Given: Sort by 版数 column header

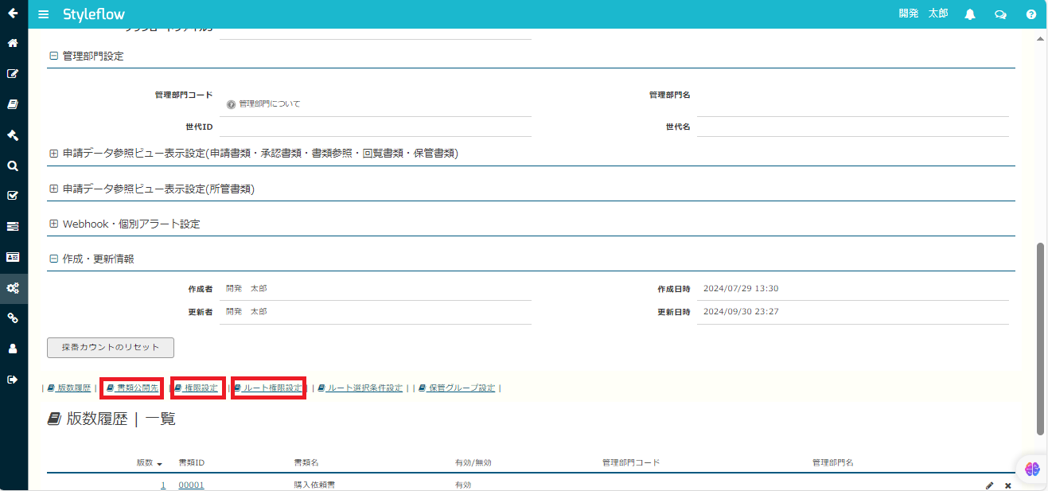Looking at the screenshot, I should [x=150, y=462].
